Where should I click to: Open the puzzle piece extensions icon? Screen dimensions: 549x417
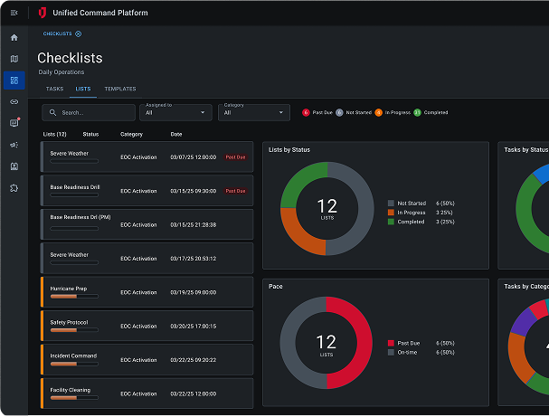click(14, 188)
